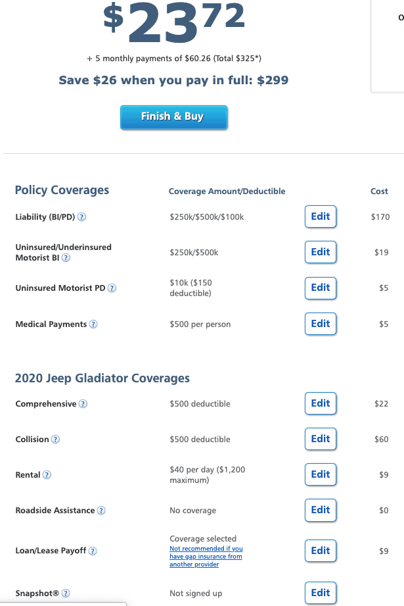
Task: Edit Uninsured/Underinsured Motorist BI limits
Action: point(321,252)
